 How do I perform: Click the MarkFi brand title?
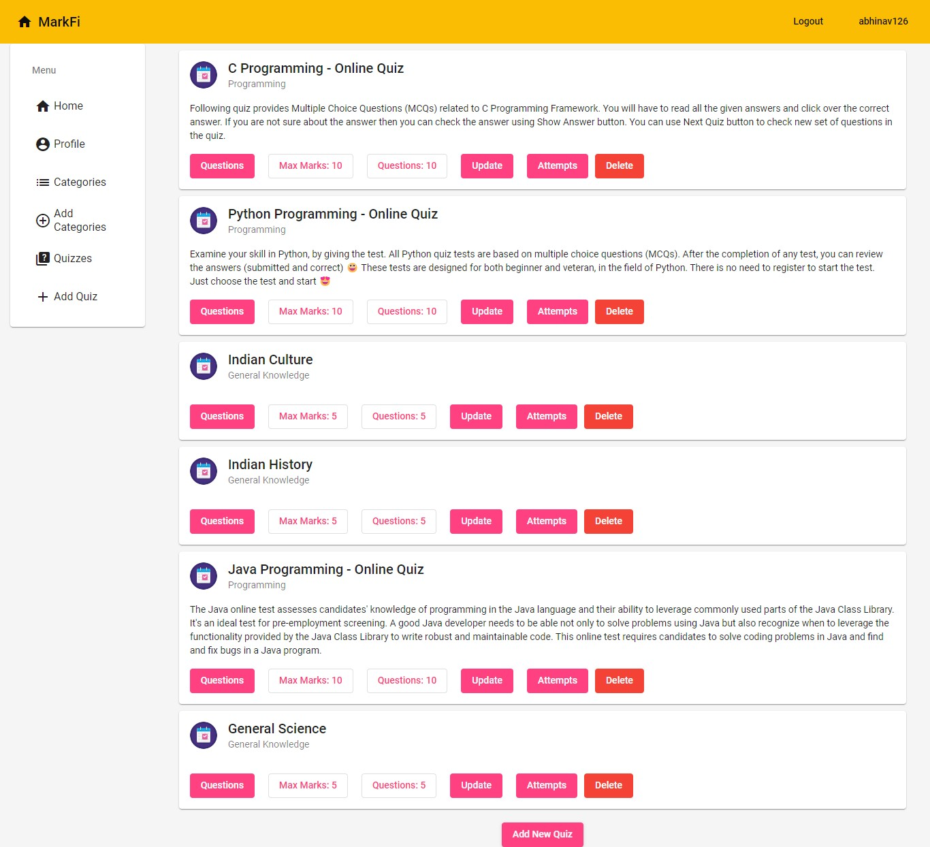click(x=59, y=22)
